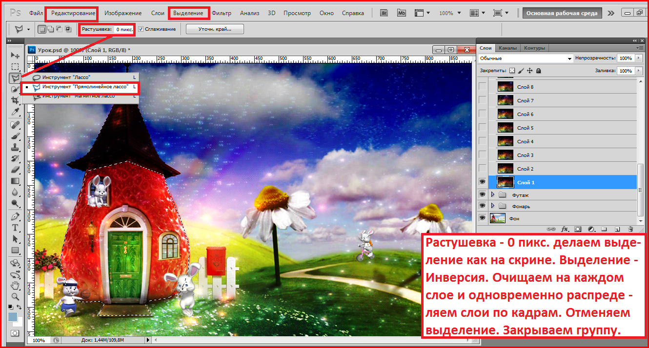Select the Gradient tool
The height and width of the screenshot is (348, 649).
15,181
